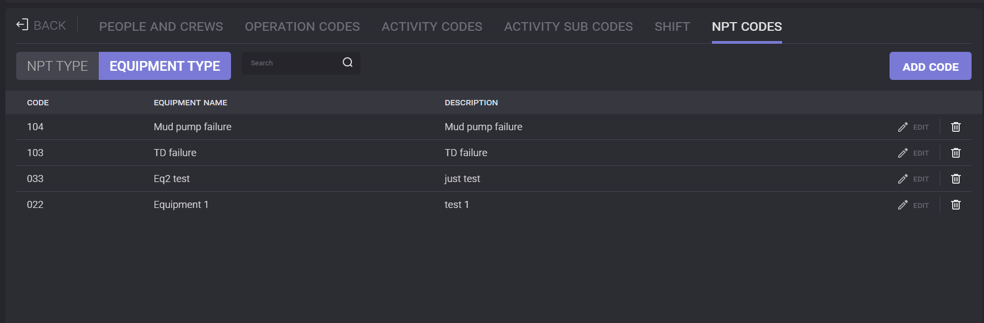This screenshot has height=323, width=984.
Task: Select the Equipment Type toggle
Action: pos(165,66)
